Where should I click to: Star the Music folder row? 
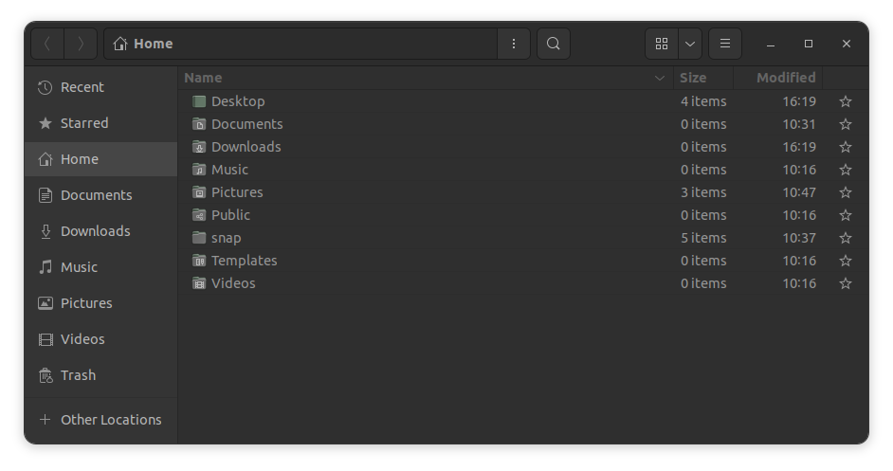click(846, 170)
